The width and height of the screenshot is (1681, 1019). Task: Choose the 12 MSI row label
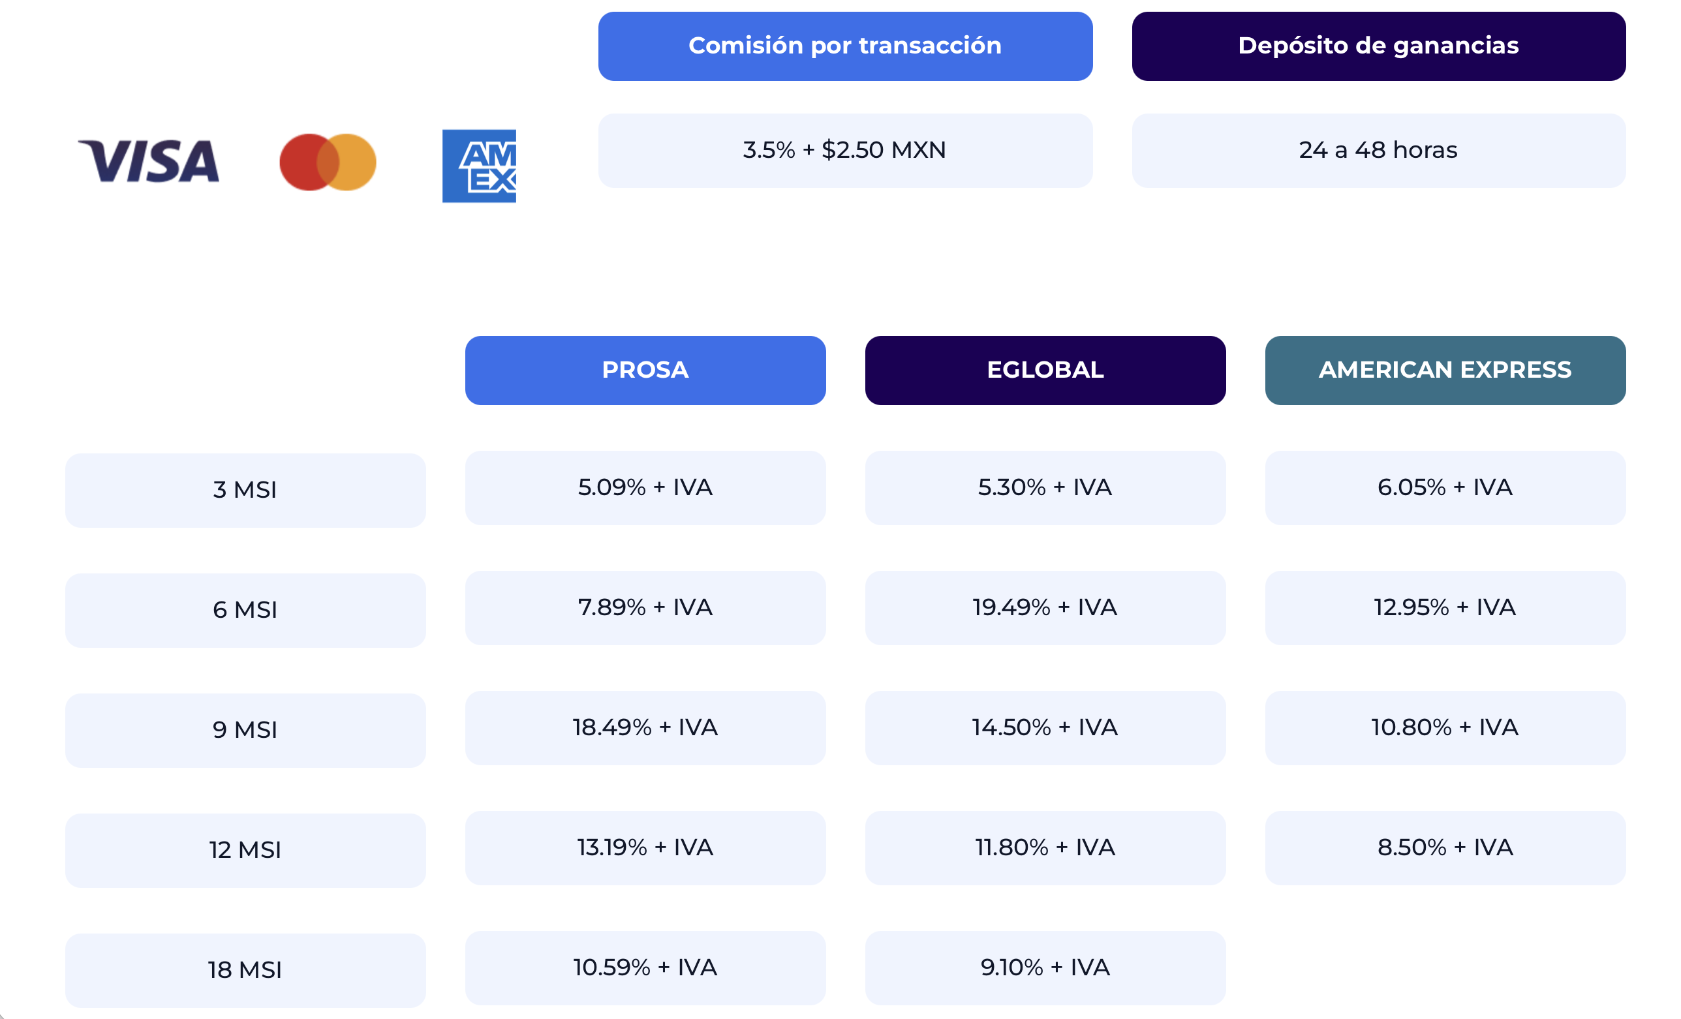click(x=245, y=850)
